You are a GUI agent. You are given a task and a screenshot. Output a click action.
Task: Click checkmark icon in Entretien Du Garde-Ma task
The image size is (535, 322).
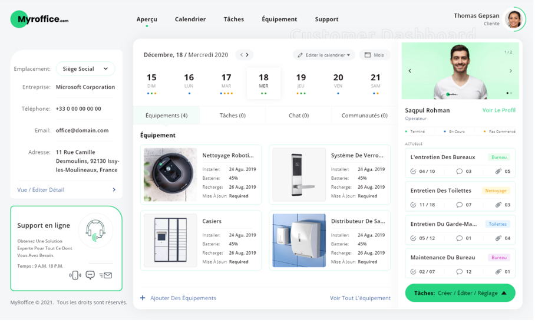tap(413, 239)
